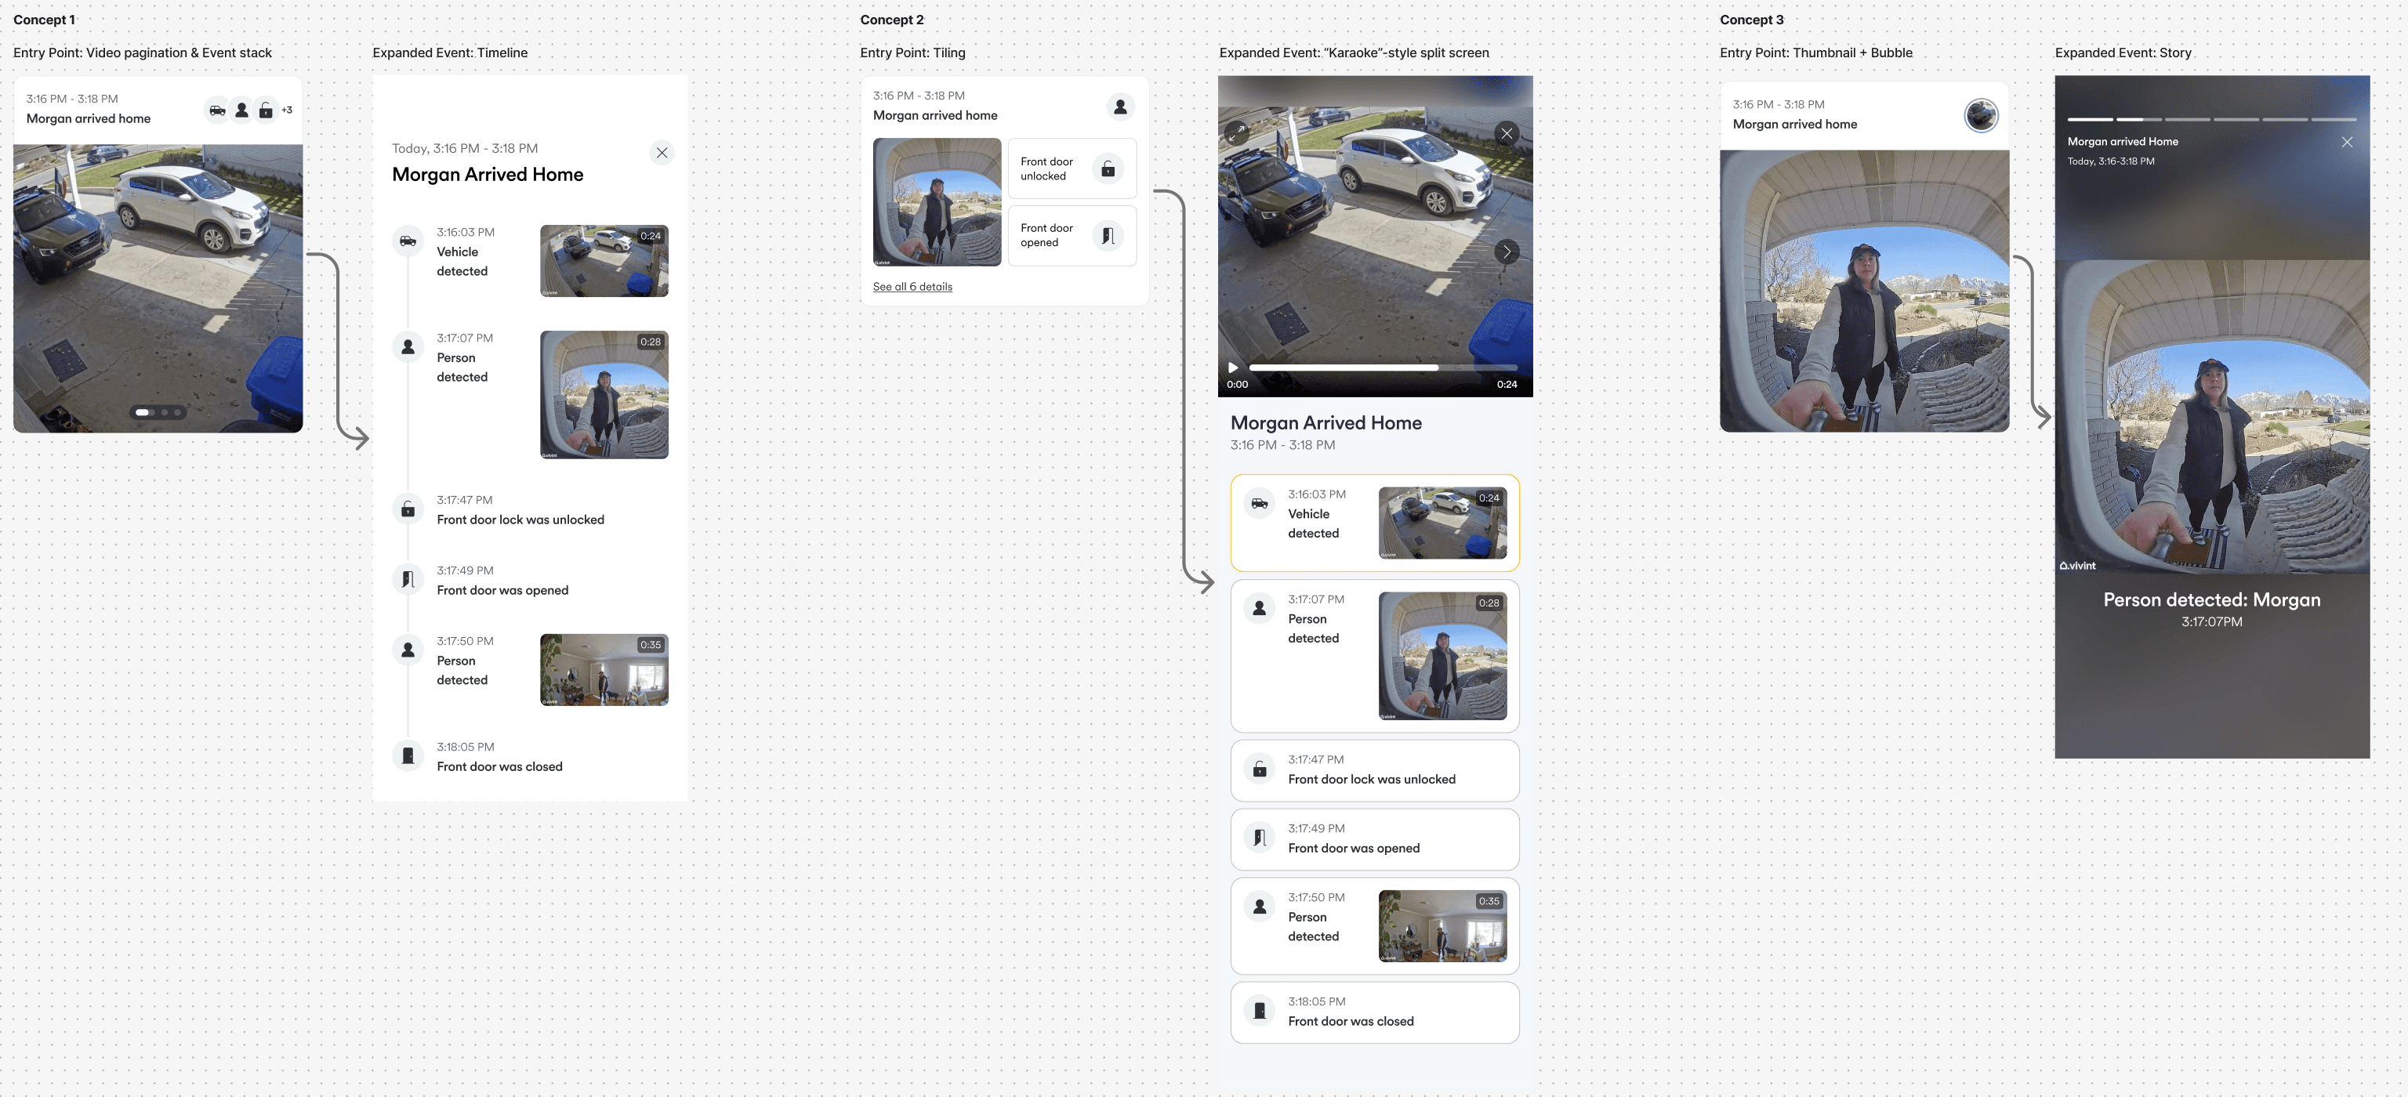Select the Front door opened tile
2408x1097 pixels.
point(1072,236)
